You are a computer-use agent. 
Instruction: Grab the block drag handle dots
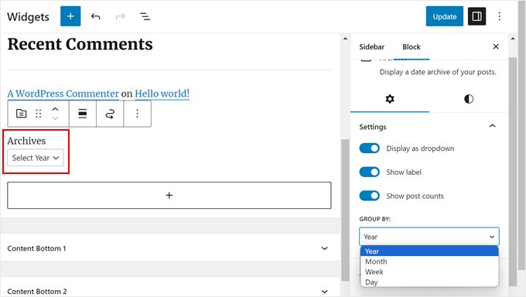39,114
